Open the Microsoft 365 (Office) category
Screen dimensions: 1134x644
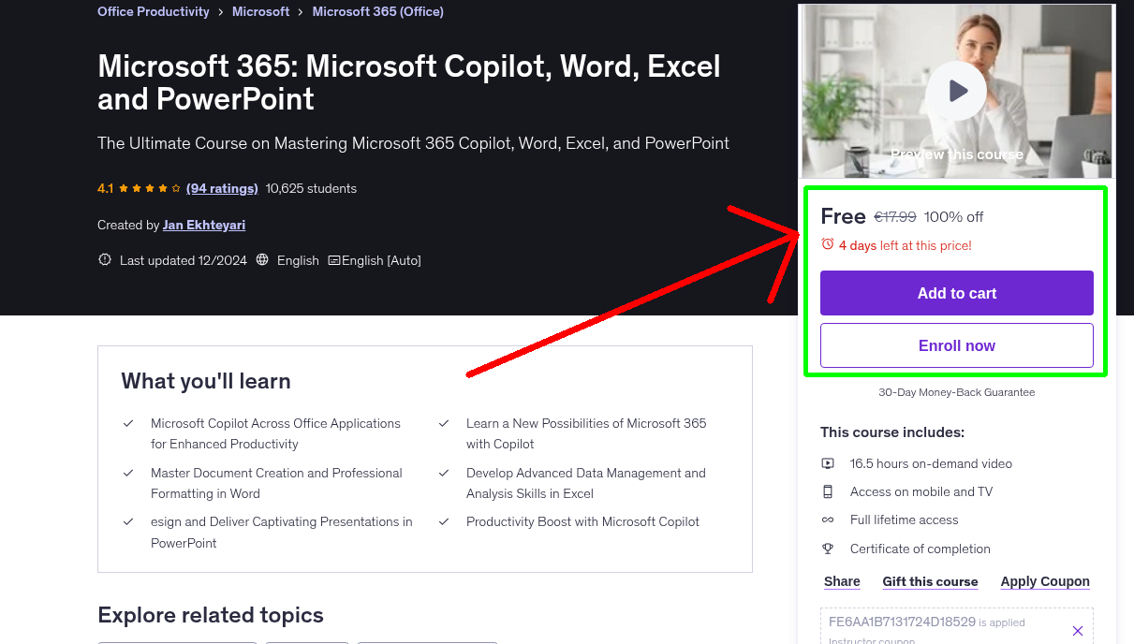tap(377, 11)
